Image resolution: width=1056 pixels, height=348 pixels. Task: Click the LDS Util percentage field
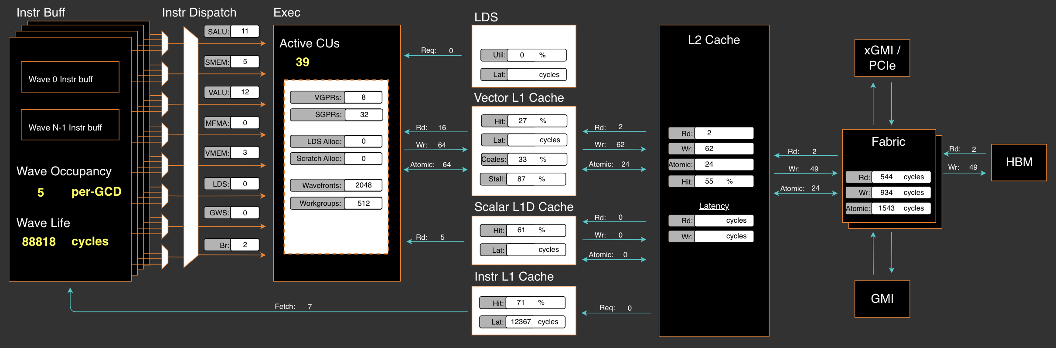536,55
